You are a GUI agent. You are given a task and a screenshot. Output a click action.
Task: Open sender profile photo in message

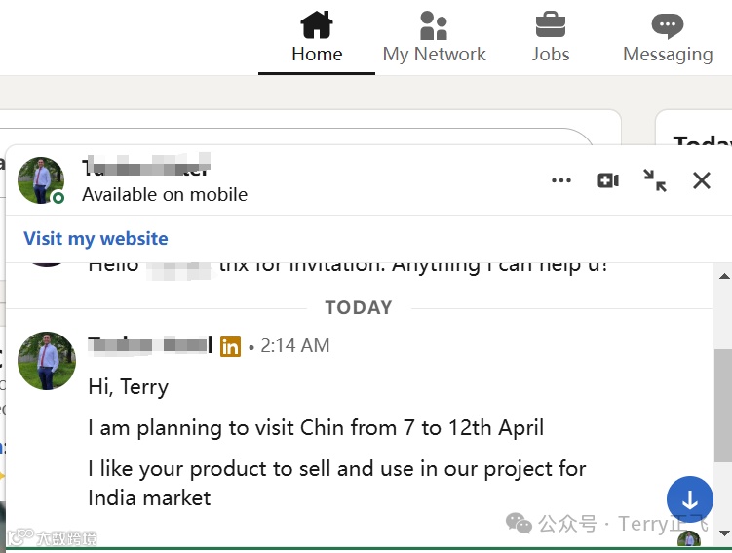46,361
